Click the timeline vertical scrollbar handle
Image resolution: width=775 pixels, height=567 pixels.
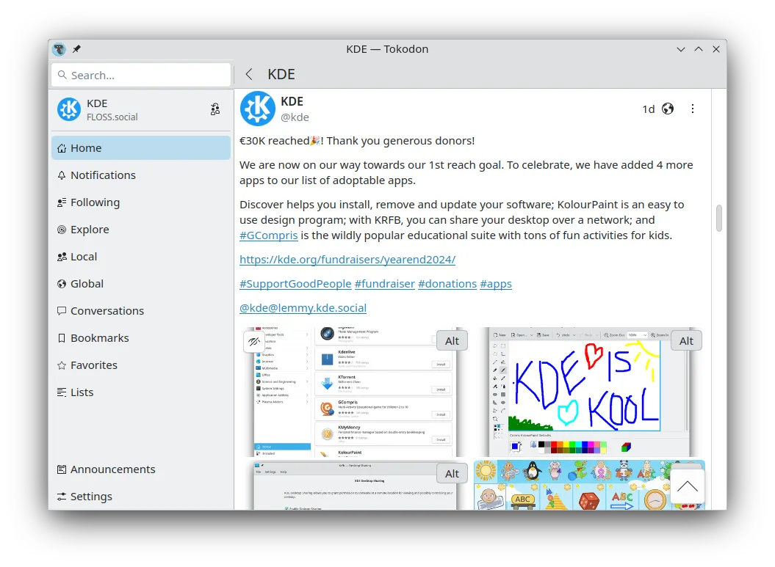[x=718, y=218]
